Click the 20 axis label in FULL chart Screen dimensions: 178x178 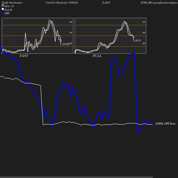144,43
